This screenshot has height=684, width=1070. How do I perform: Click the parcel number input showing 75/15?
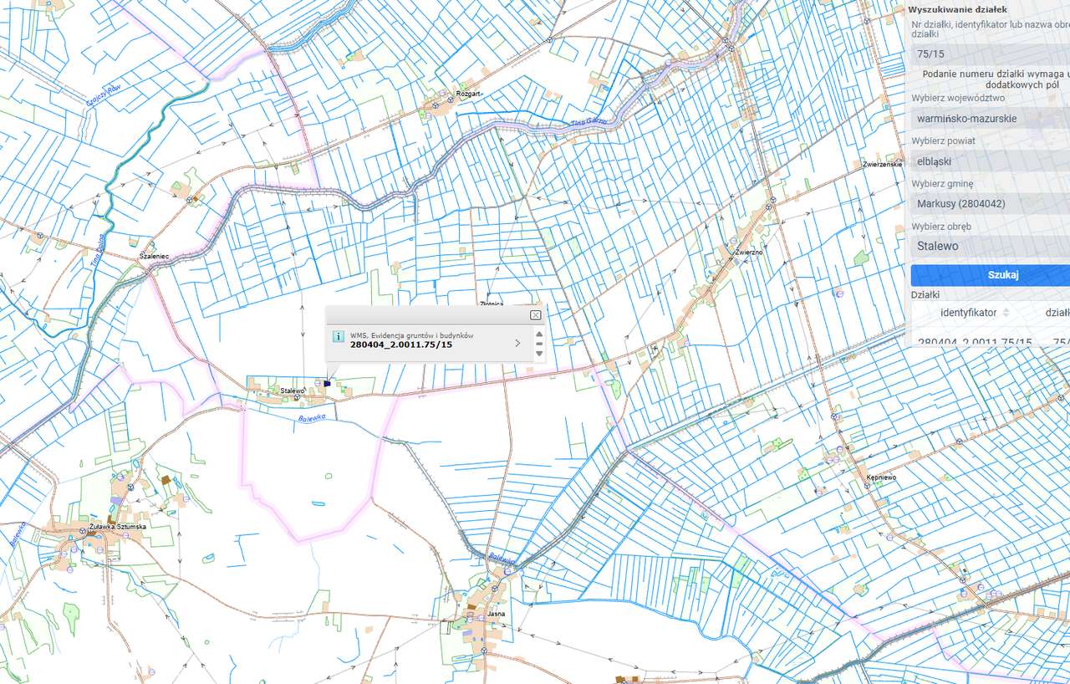pyautogui.click(x=991, y=54)
